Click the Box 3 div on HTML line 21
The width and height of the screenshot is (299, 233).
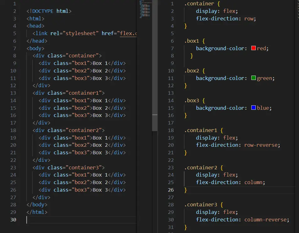pyautogui.click(x=82, y=152)
